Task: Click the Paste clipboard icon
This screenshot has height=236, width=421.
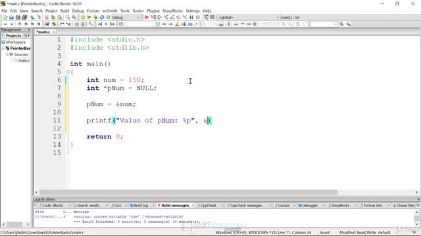Action: pos(60,18)
